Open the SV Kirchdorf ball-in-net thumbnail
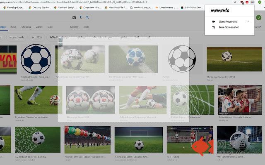Viewport: 265px width, 165px height. [x=38, y=140]
